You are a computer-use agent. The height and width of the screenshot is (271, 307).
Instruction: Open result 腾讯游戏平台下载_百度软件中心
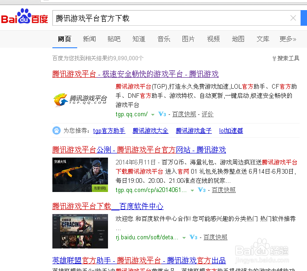(108, 206)
